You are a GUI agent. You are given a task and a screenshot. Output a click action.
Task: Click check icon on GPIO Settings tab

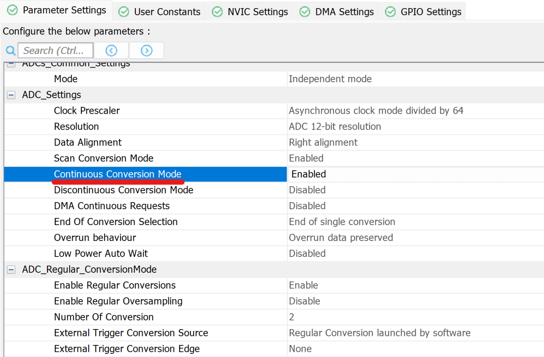(390, 12)
